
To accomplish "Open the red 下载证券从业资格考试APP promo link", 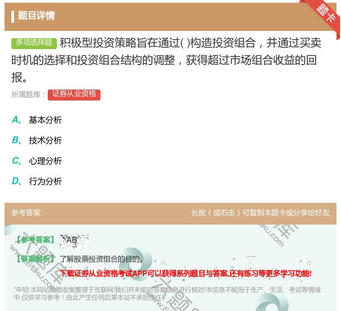I will coord(186,273).
